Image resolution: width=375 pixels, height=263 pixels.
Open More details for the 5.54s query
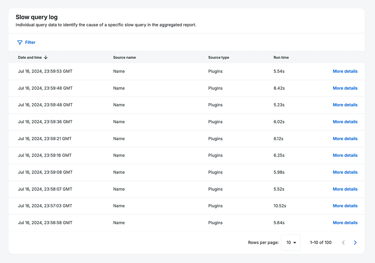[x=345, y=71]
